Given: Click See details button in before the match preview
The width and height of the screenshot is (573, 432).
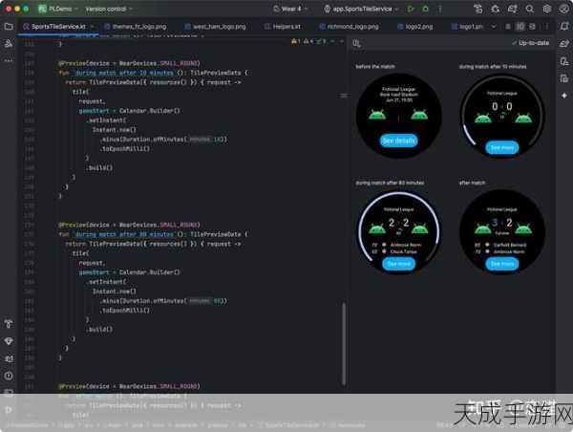Looking at the screenshot, I should (398, 140).
